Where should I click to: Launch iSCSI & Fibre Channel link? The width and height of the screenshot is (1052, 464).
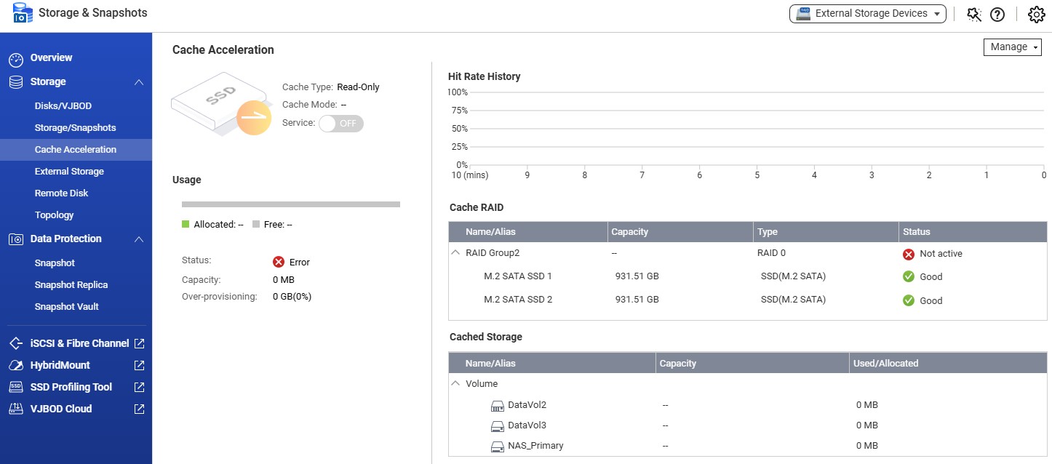tap(79, 343)
